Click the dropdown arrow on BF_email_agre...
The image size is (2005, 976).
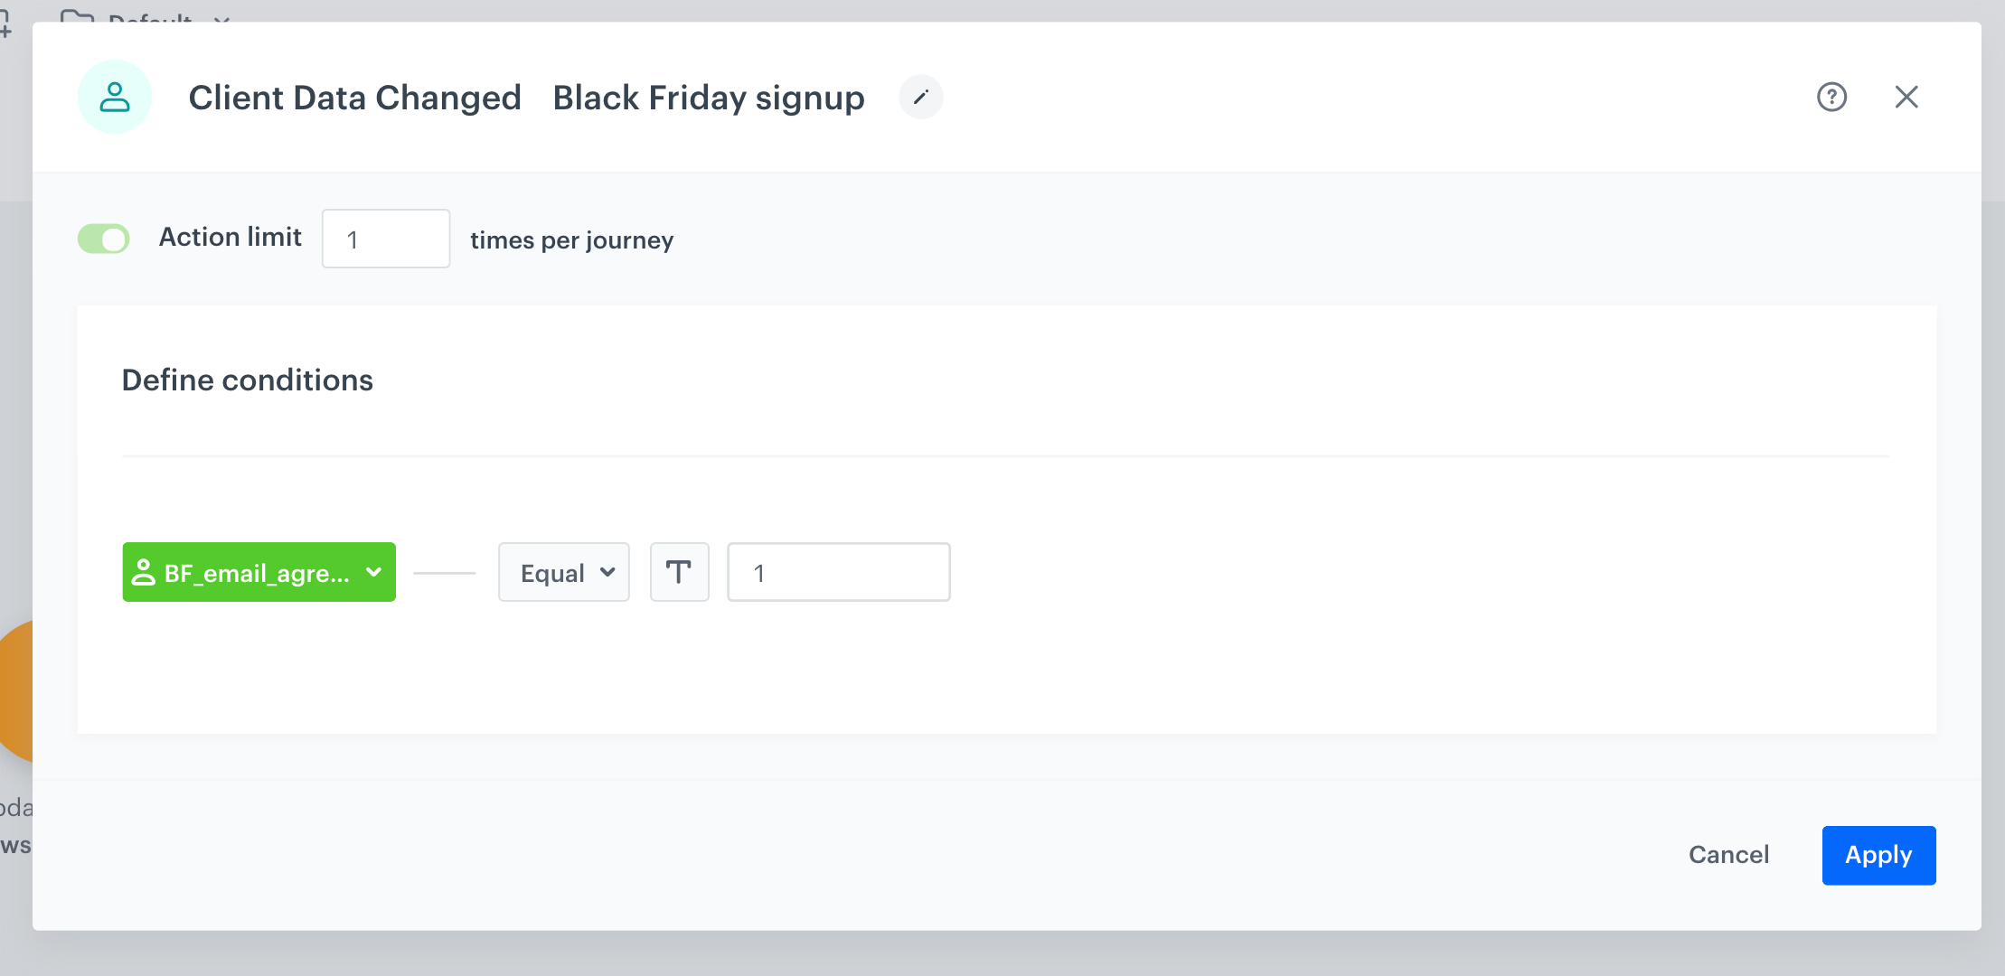372,572
